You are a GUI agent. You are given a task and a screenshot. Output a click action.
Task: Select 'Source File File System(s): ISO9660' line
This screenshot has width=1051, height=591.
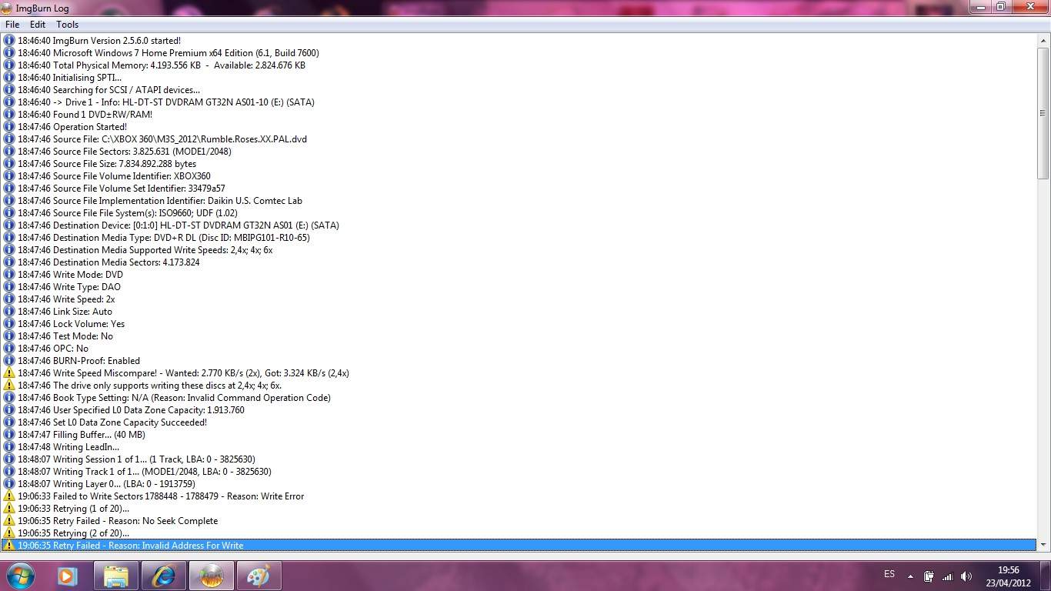tap(519, 213)
